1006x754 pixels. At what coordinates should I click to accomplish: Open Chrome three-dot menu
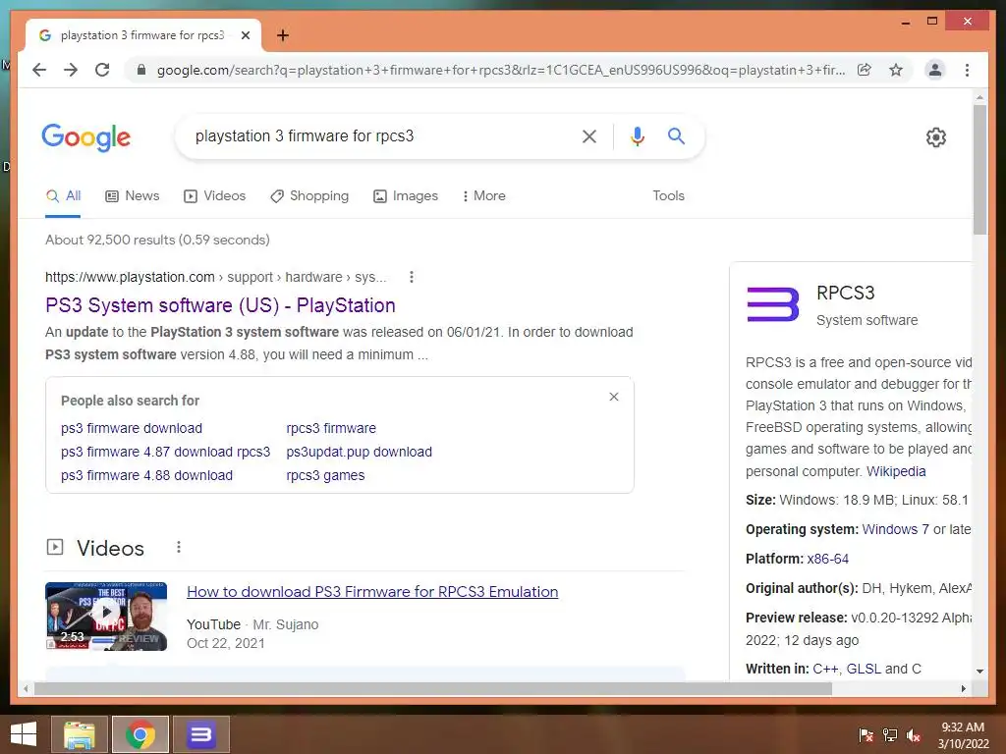(967, 70)
